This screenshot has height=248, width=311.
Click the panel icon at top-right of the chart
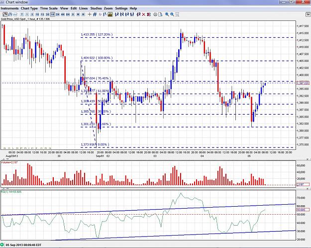click(308, 14)
